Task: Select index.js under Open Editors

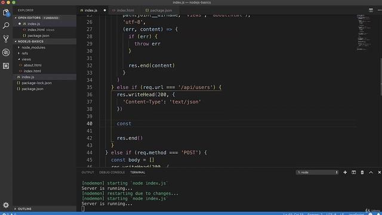Action: pos(33,24)
